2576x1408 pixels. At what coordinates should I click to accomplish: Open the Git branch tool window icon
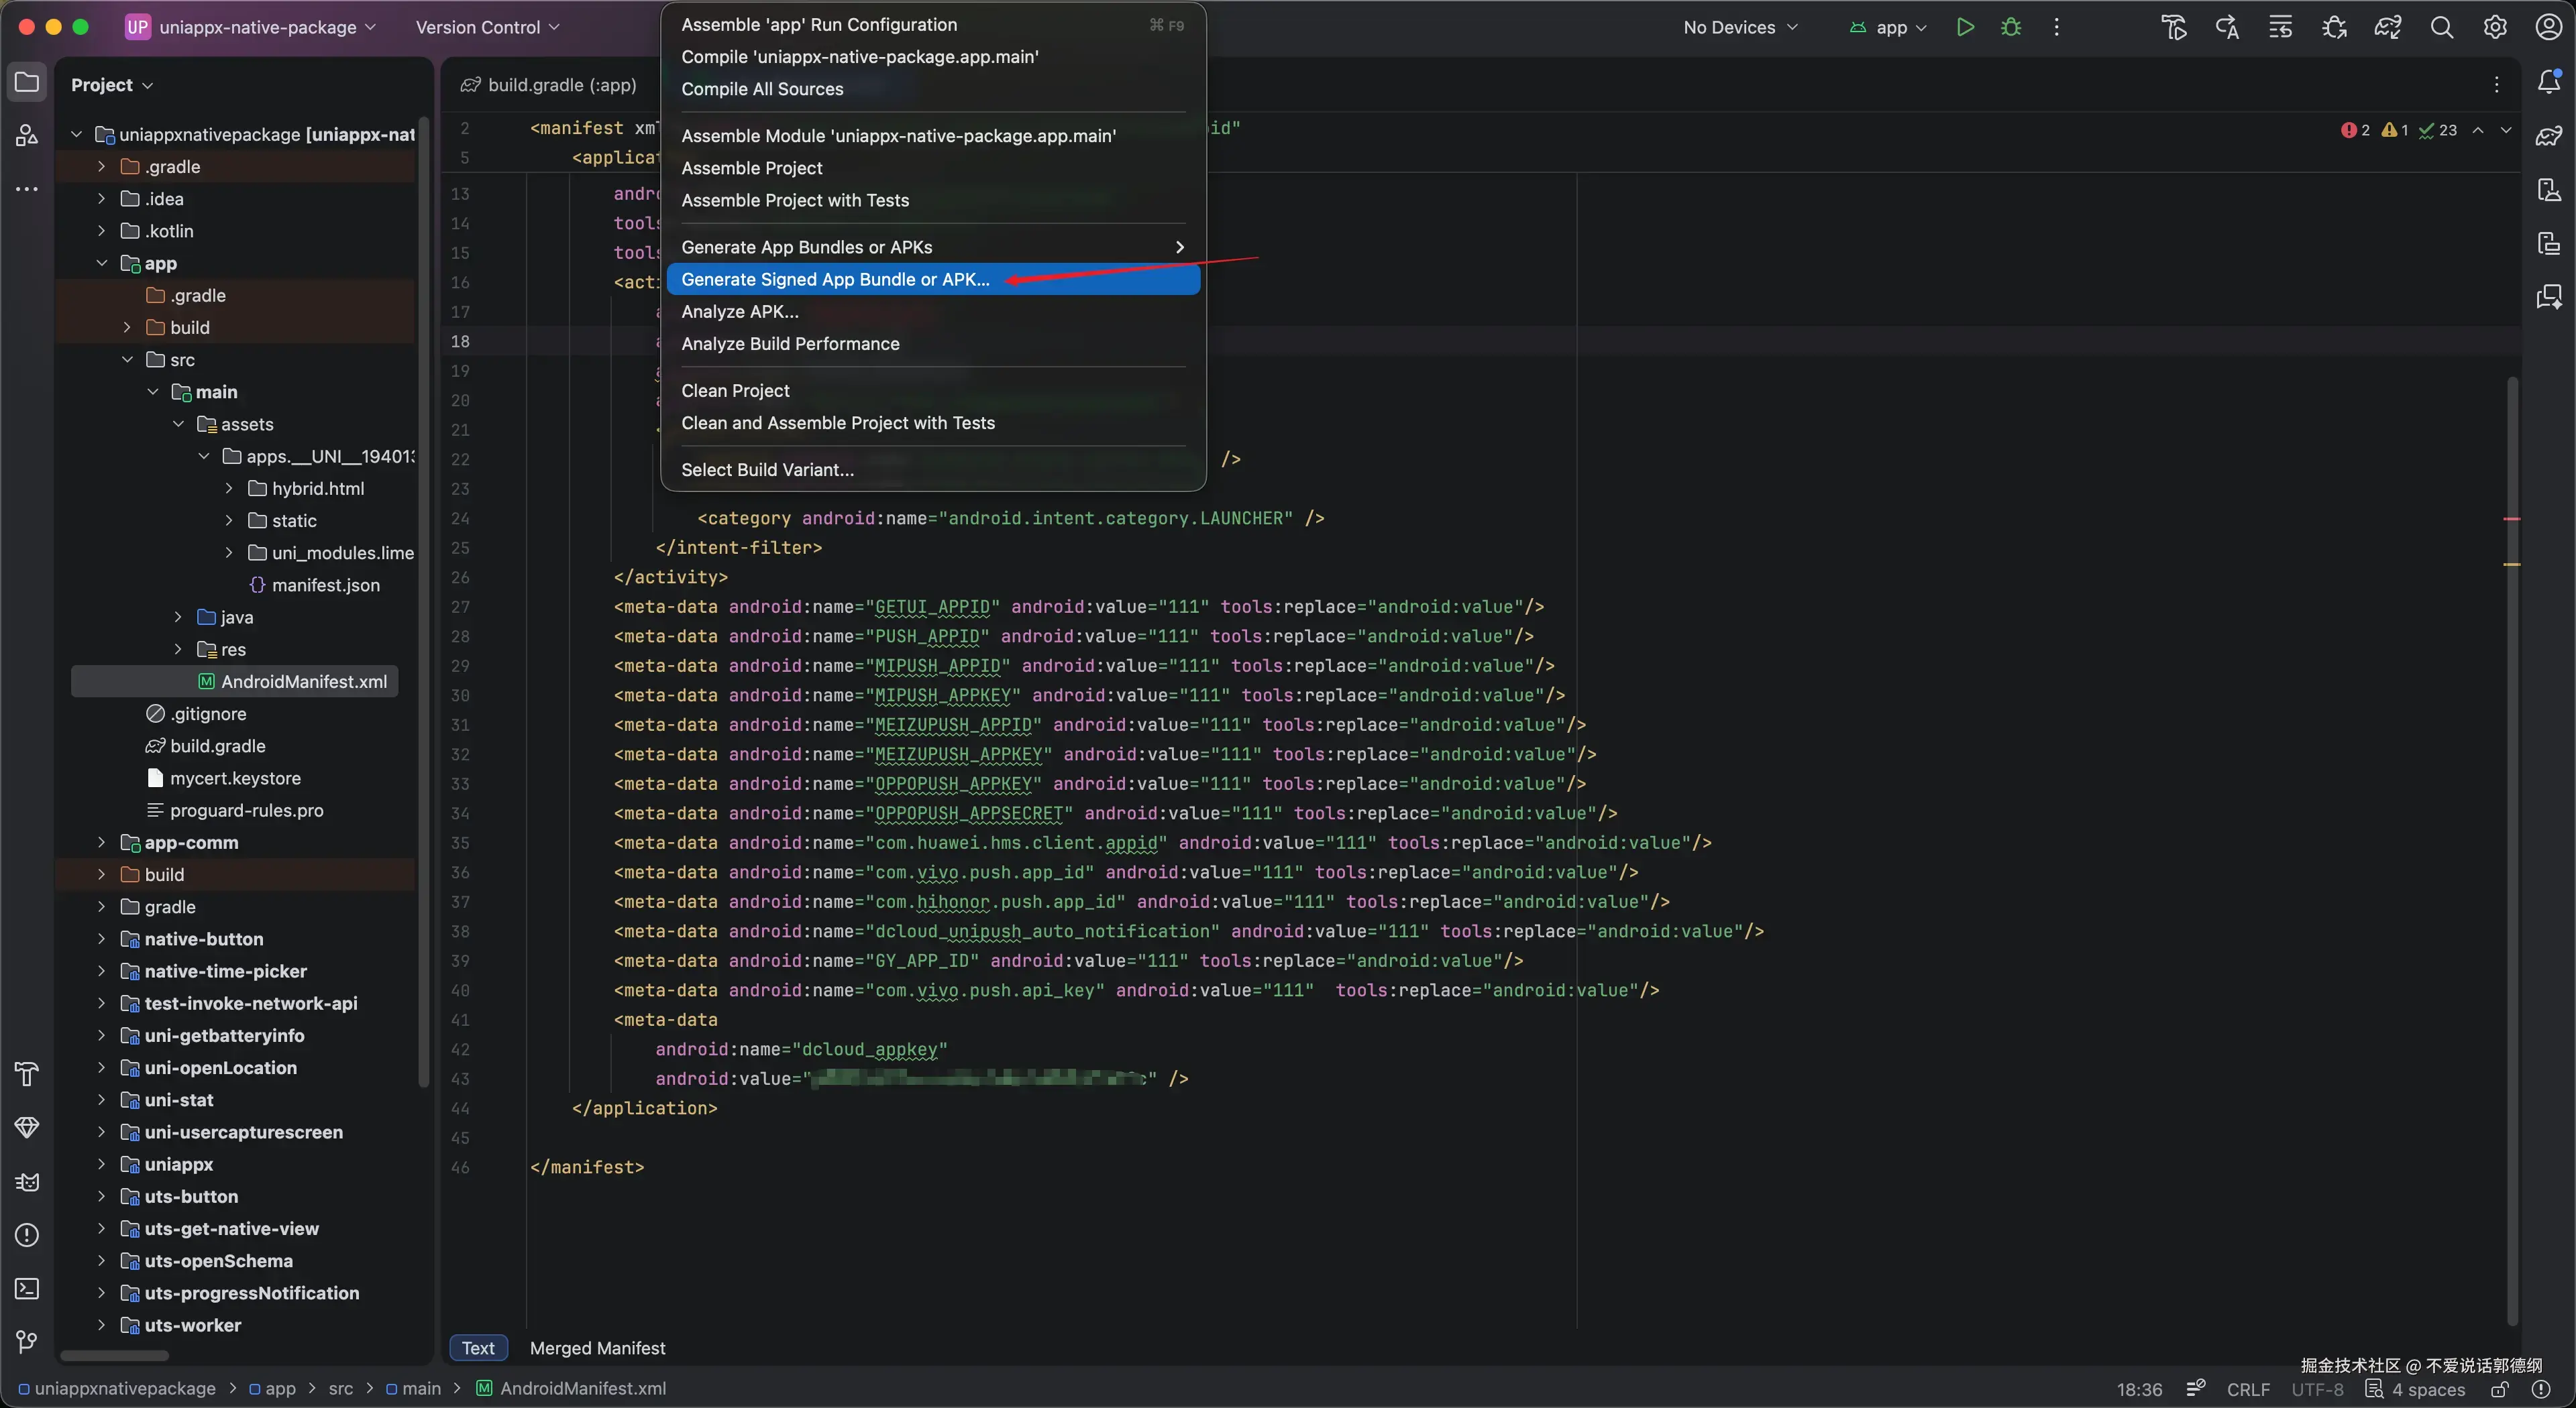27,1341
